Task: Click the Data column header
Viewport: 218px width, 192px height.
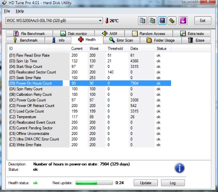Action: point(142,49)
